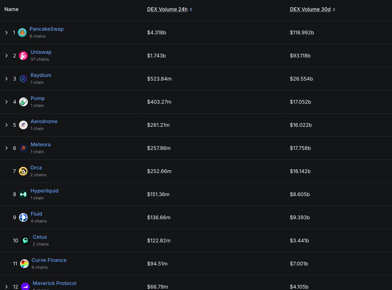Sort by the DEX Volume 30d header
This screenshot has height=290, width=392.
pos(310,9)
